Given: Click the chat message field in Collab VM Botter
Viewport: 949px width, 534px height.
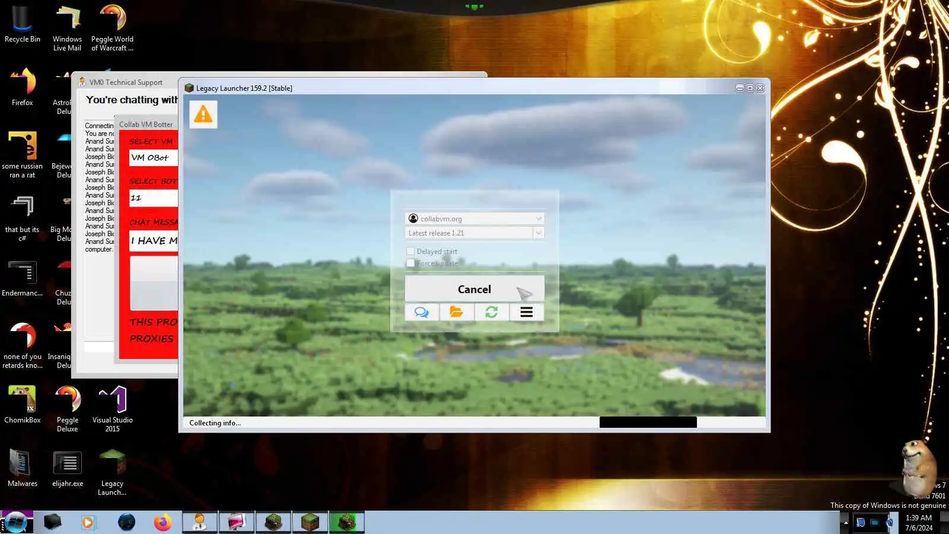Looking at the screenshot, I should pos(154,241).
